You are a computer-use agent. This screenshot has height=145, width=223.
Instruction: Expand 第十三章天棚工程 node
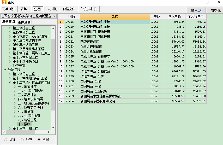point(10,128)
